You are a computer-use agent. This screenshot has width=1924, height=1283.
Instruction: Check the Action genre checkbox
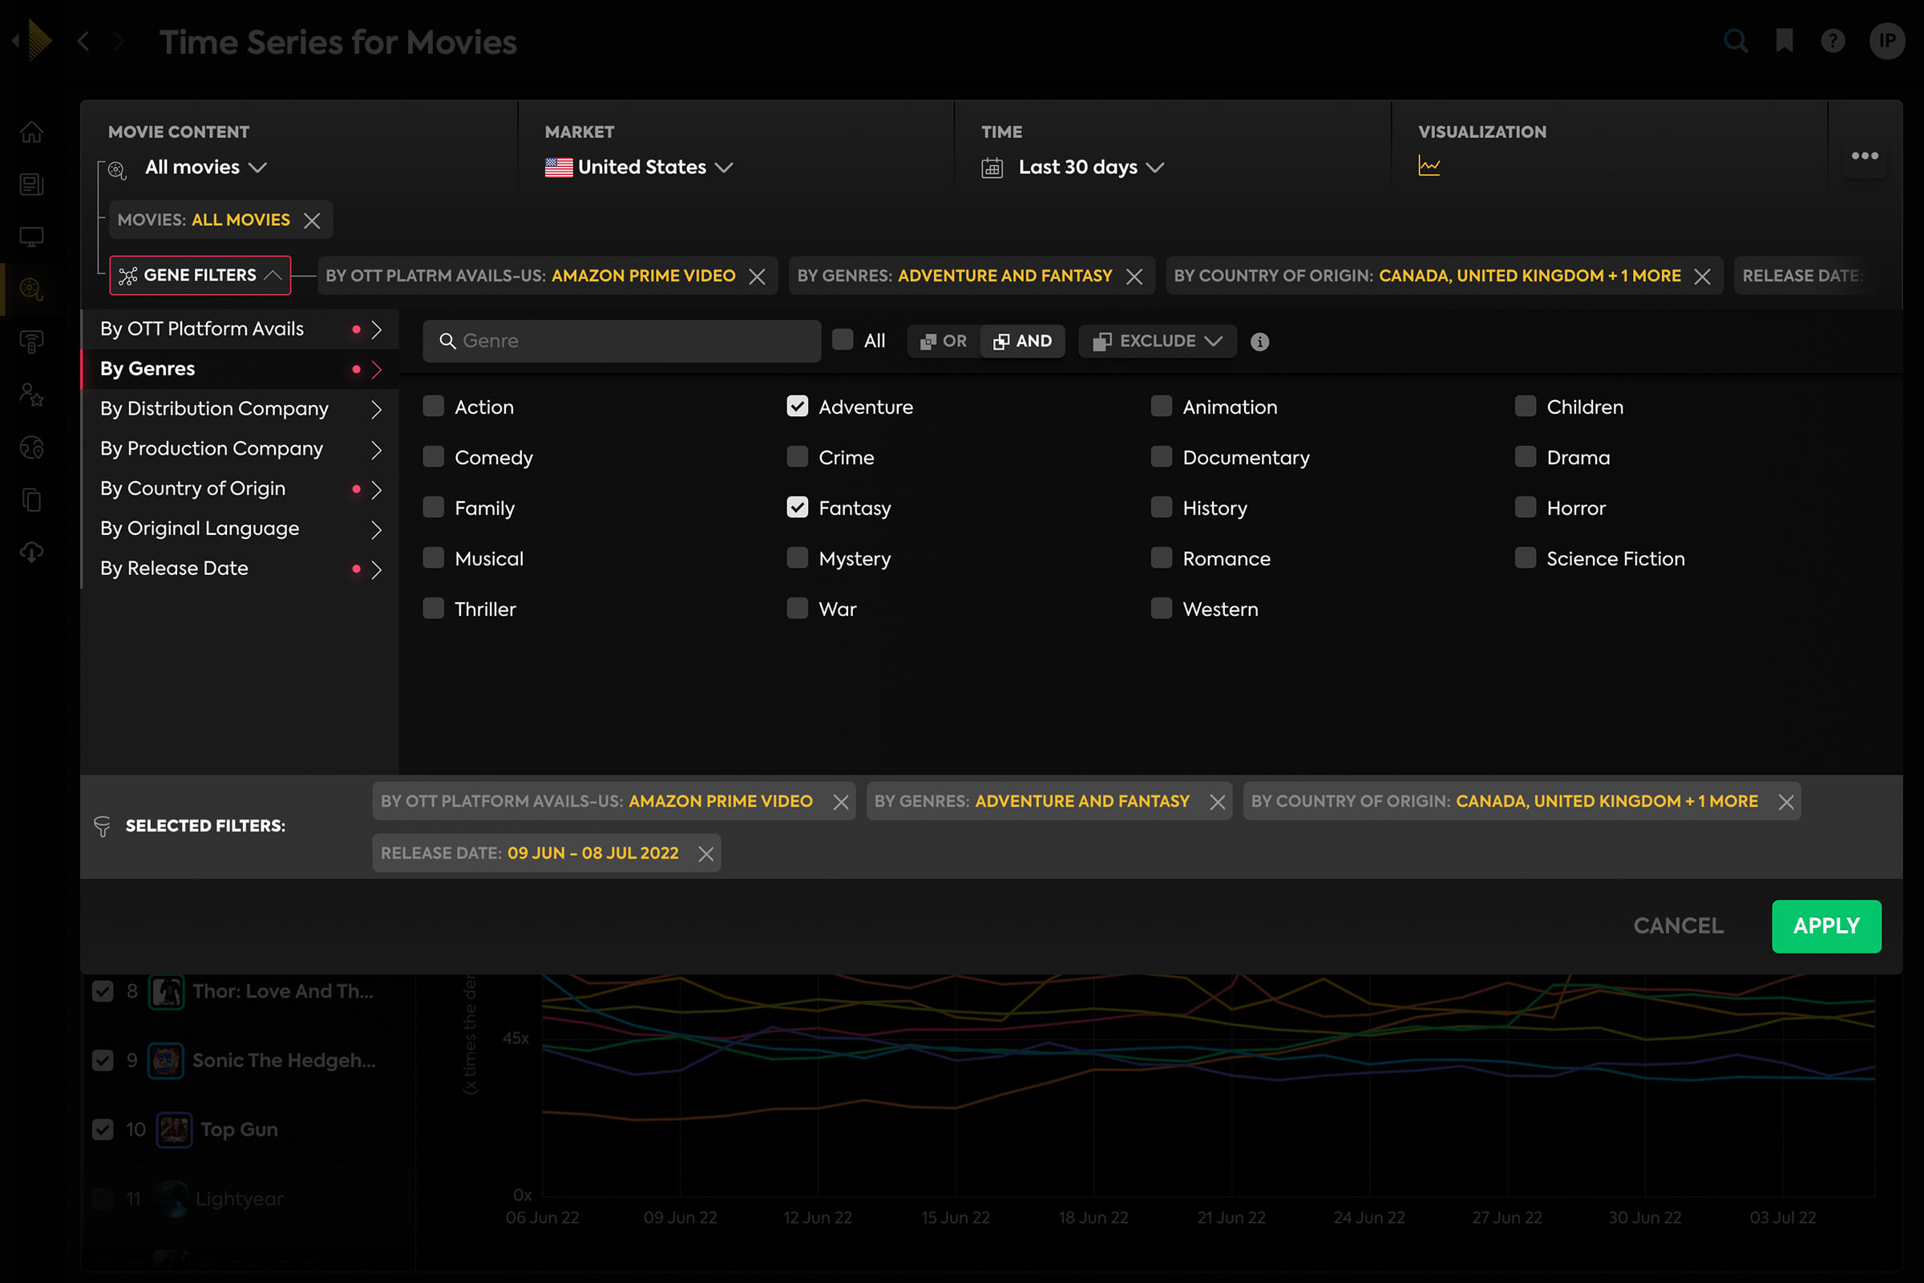[434, 406]
